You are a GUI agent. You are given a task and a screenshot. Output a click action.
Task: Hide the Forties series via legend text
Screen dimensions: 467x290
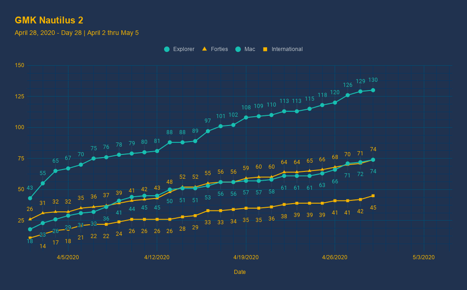[x=219, y=49]
